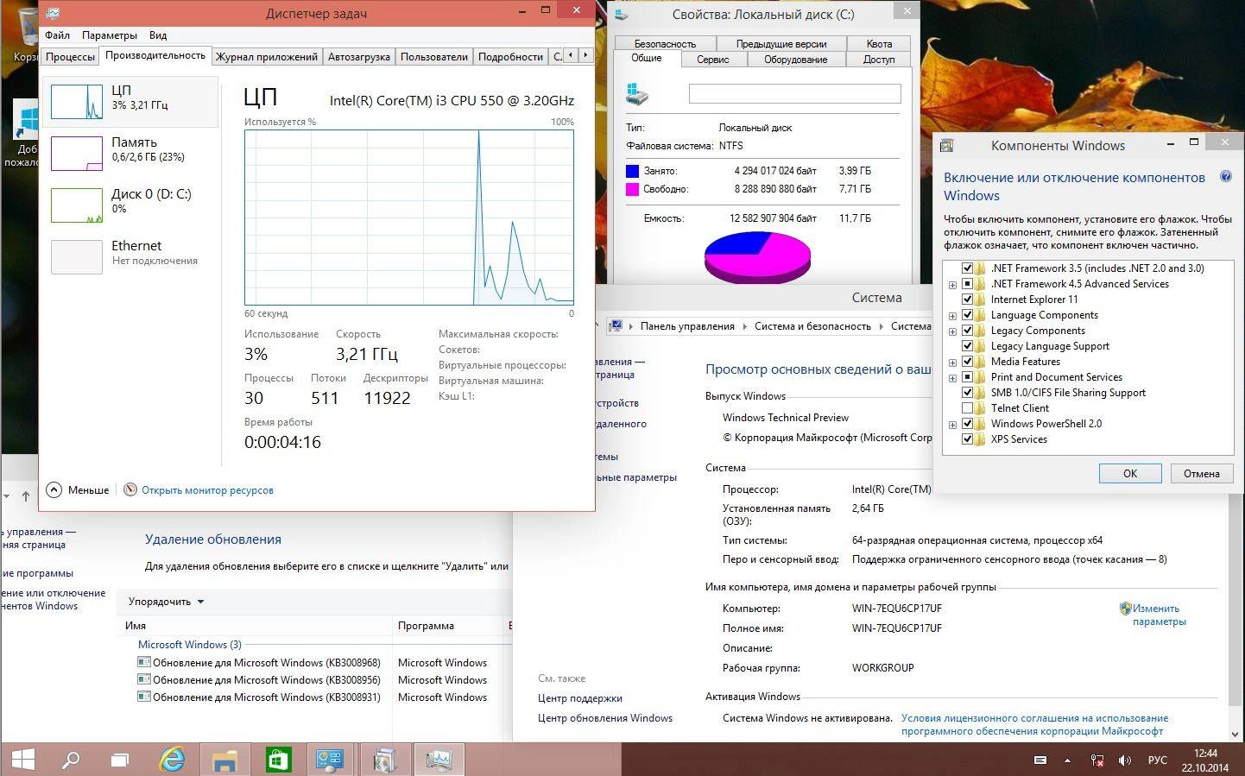
Task: Switch to Control Panel taskbar icon
Action: point(330,760)
